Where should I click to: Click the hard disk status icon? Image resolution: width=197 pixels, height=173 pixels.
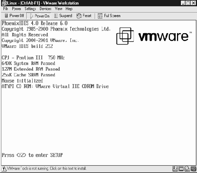click(181, 169)
